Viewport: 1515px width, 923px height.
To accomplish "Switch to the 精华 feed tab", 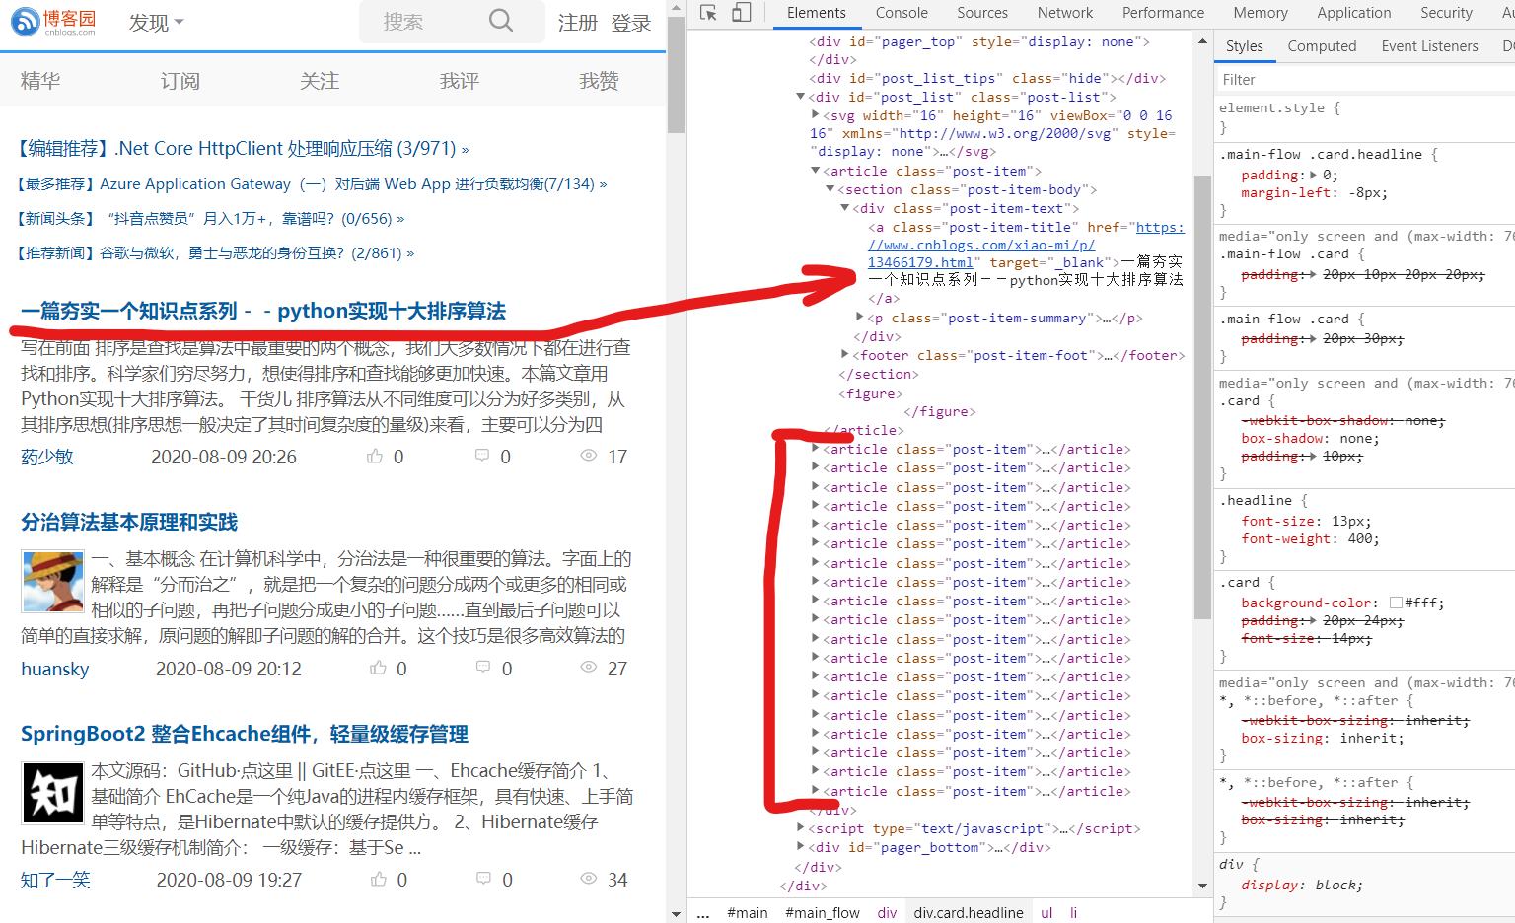I will click(x=40, y=81).
